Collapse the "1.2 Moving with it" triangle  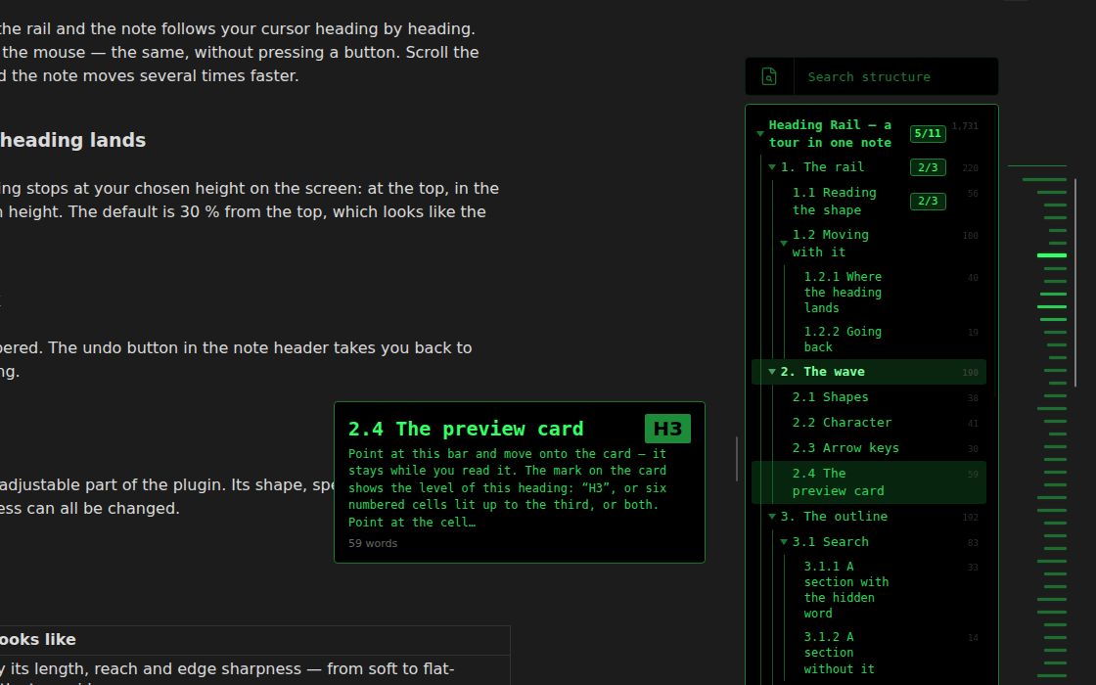point(784,244)
